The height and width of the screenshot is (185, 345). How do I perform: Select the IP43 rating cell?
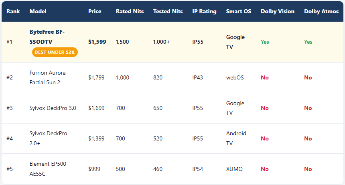click(198, 77)
